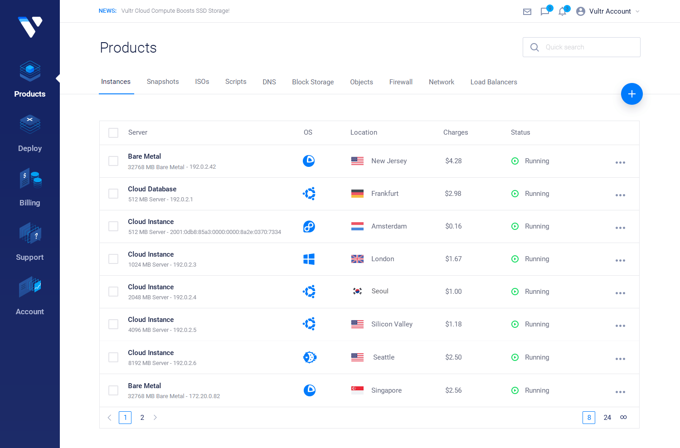Open chat notifications from the header
Viewport: 680px width, 448px height.
coord(545,11)
